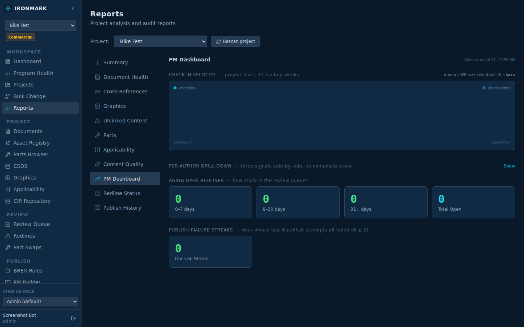Click the 8–30 days redline card
Image resolution: width=524 pixels, height=327 pixels.
coord(298,202)
